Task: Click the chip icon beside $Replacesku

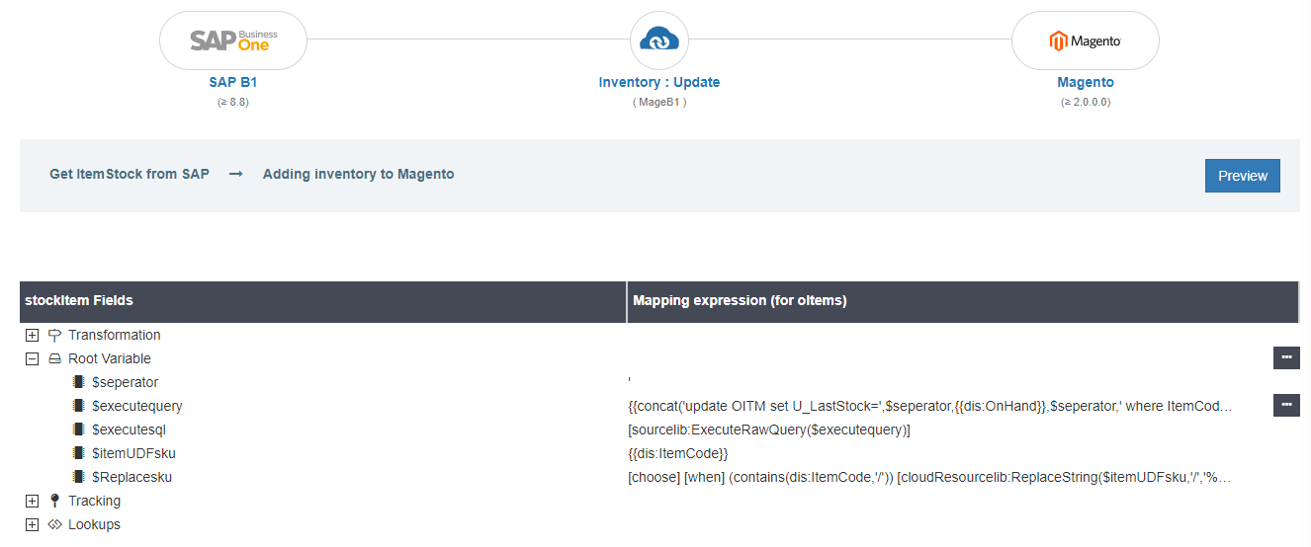Action: 79,477
